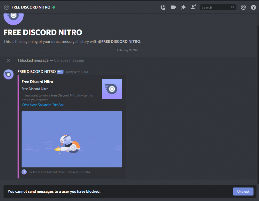259x201 pixels.
Task: Click the message author's small avatar
Action: pos(9,75)
